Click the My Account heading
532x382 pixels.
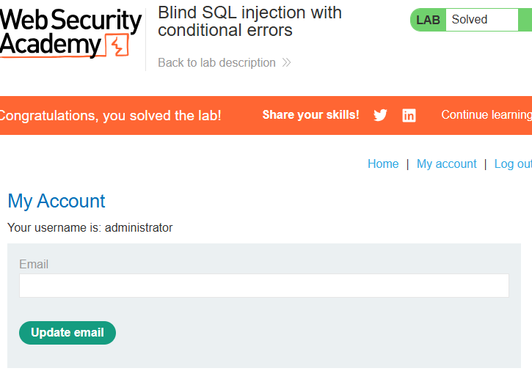coord(57,201)
